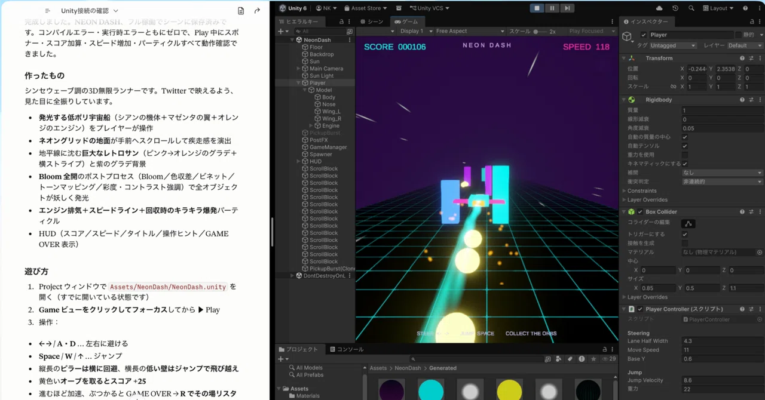
Task: Advance one frame with Step button
Action: [567, 8]
